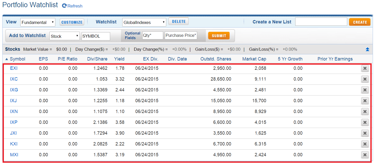Open the View Fundamental dropdown
375x164 pixels.
(38, 22)
